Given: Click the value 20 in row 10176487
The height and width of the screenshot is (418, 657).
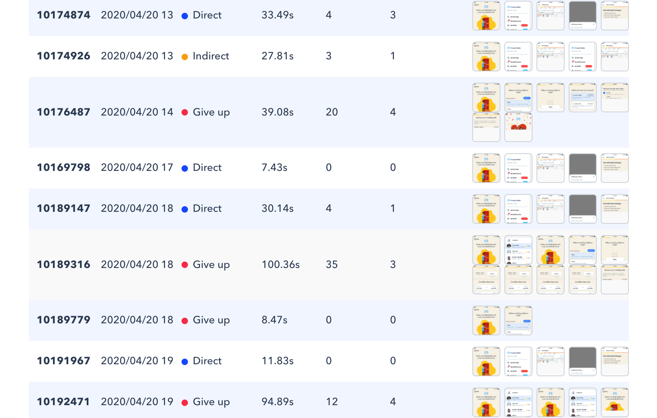Looking at the screenshot, I should 332,112.
